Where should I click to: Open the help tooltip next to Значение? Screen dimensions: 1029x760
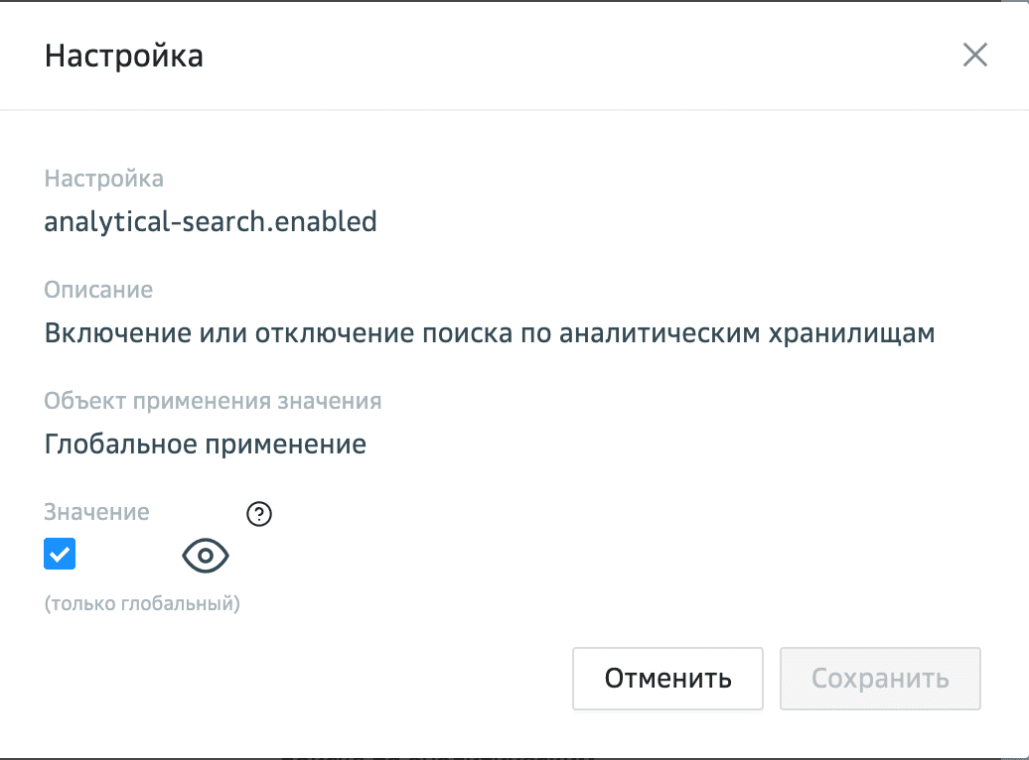[259, 514]
